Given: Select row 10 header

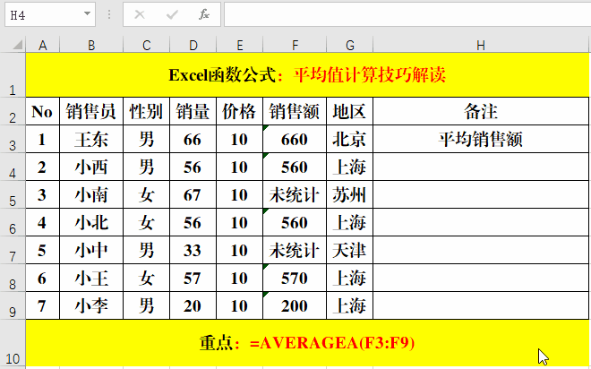Looking at the screenshot, I should click(x=13, y=343).
